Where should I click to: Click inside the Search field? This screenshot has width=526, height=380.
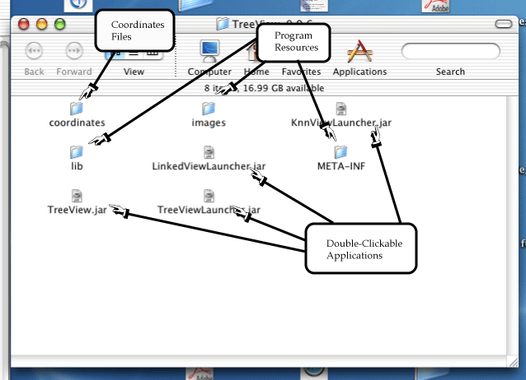(450, 52)
